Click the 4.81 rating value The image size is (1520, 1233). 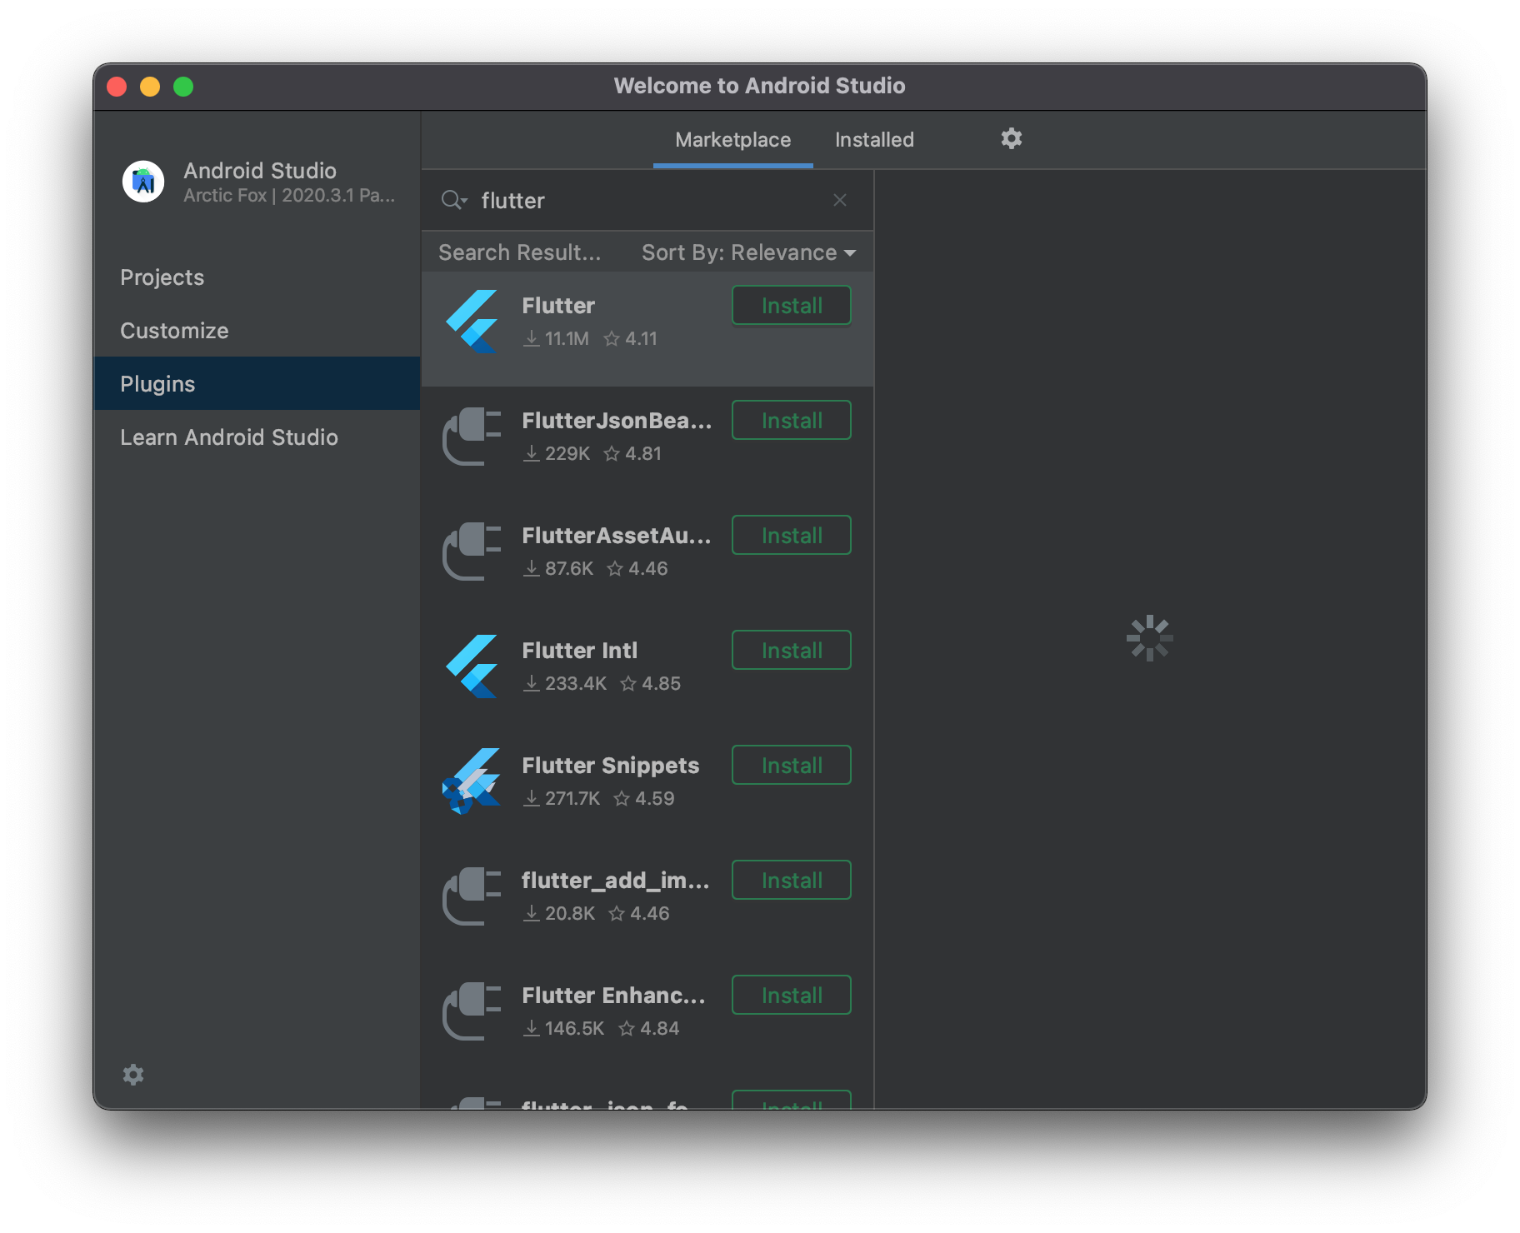tap(643, 453)
